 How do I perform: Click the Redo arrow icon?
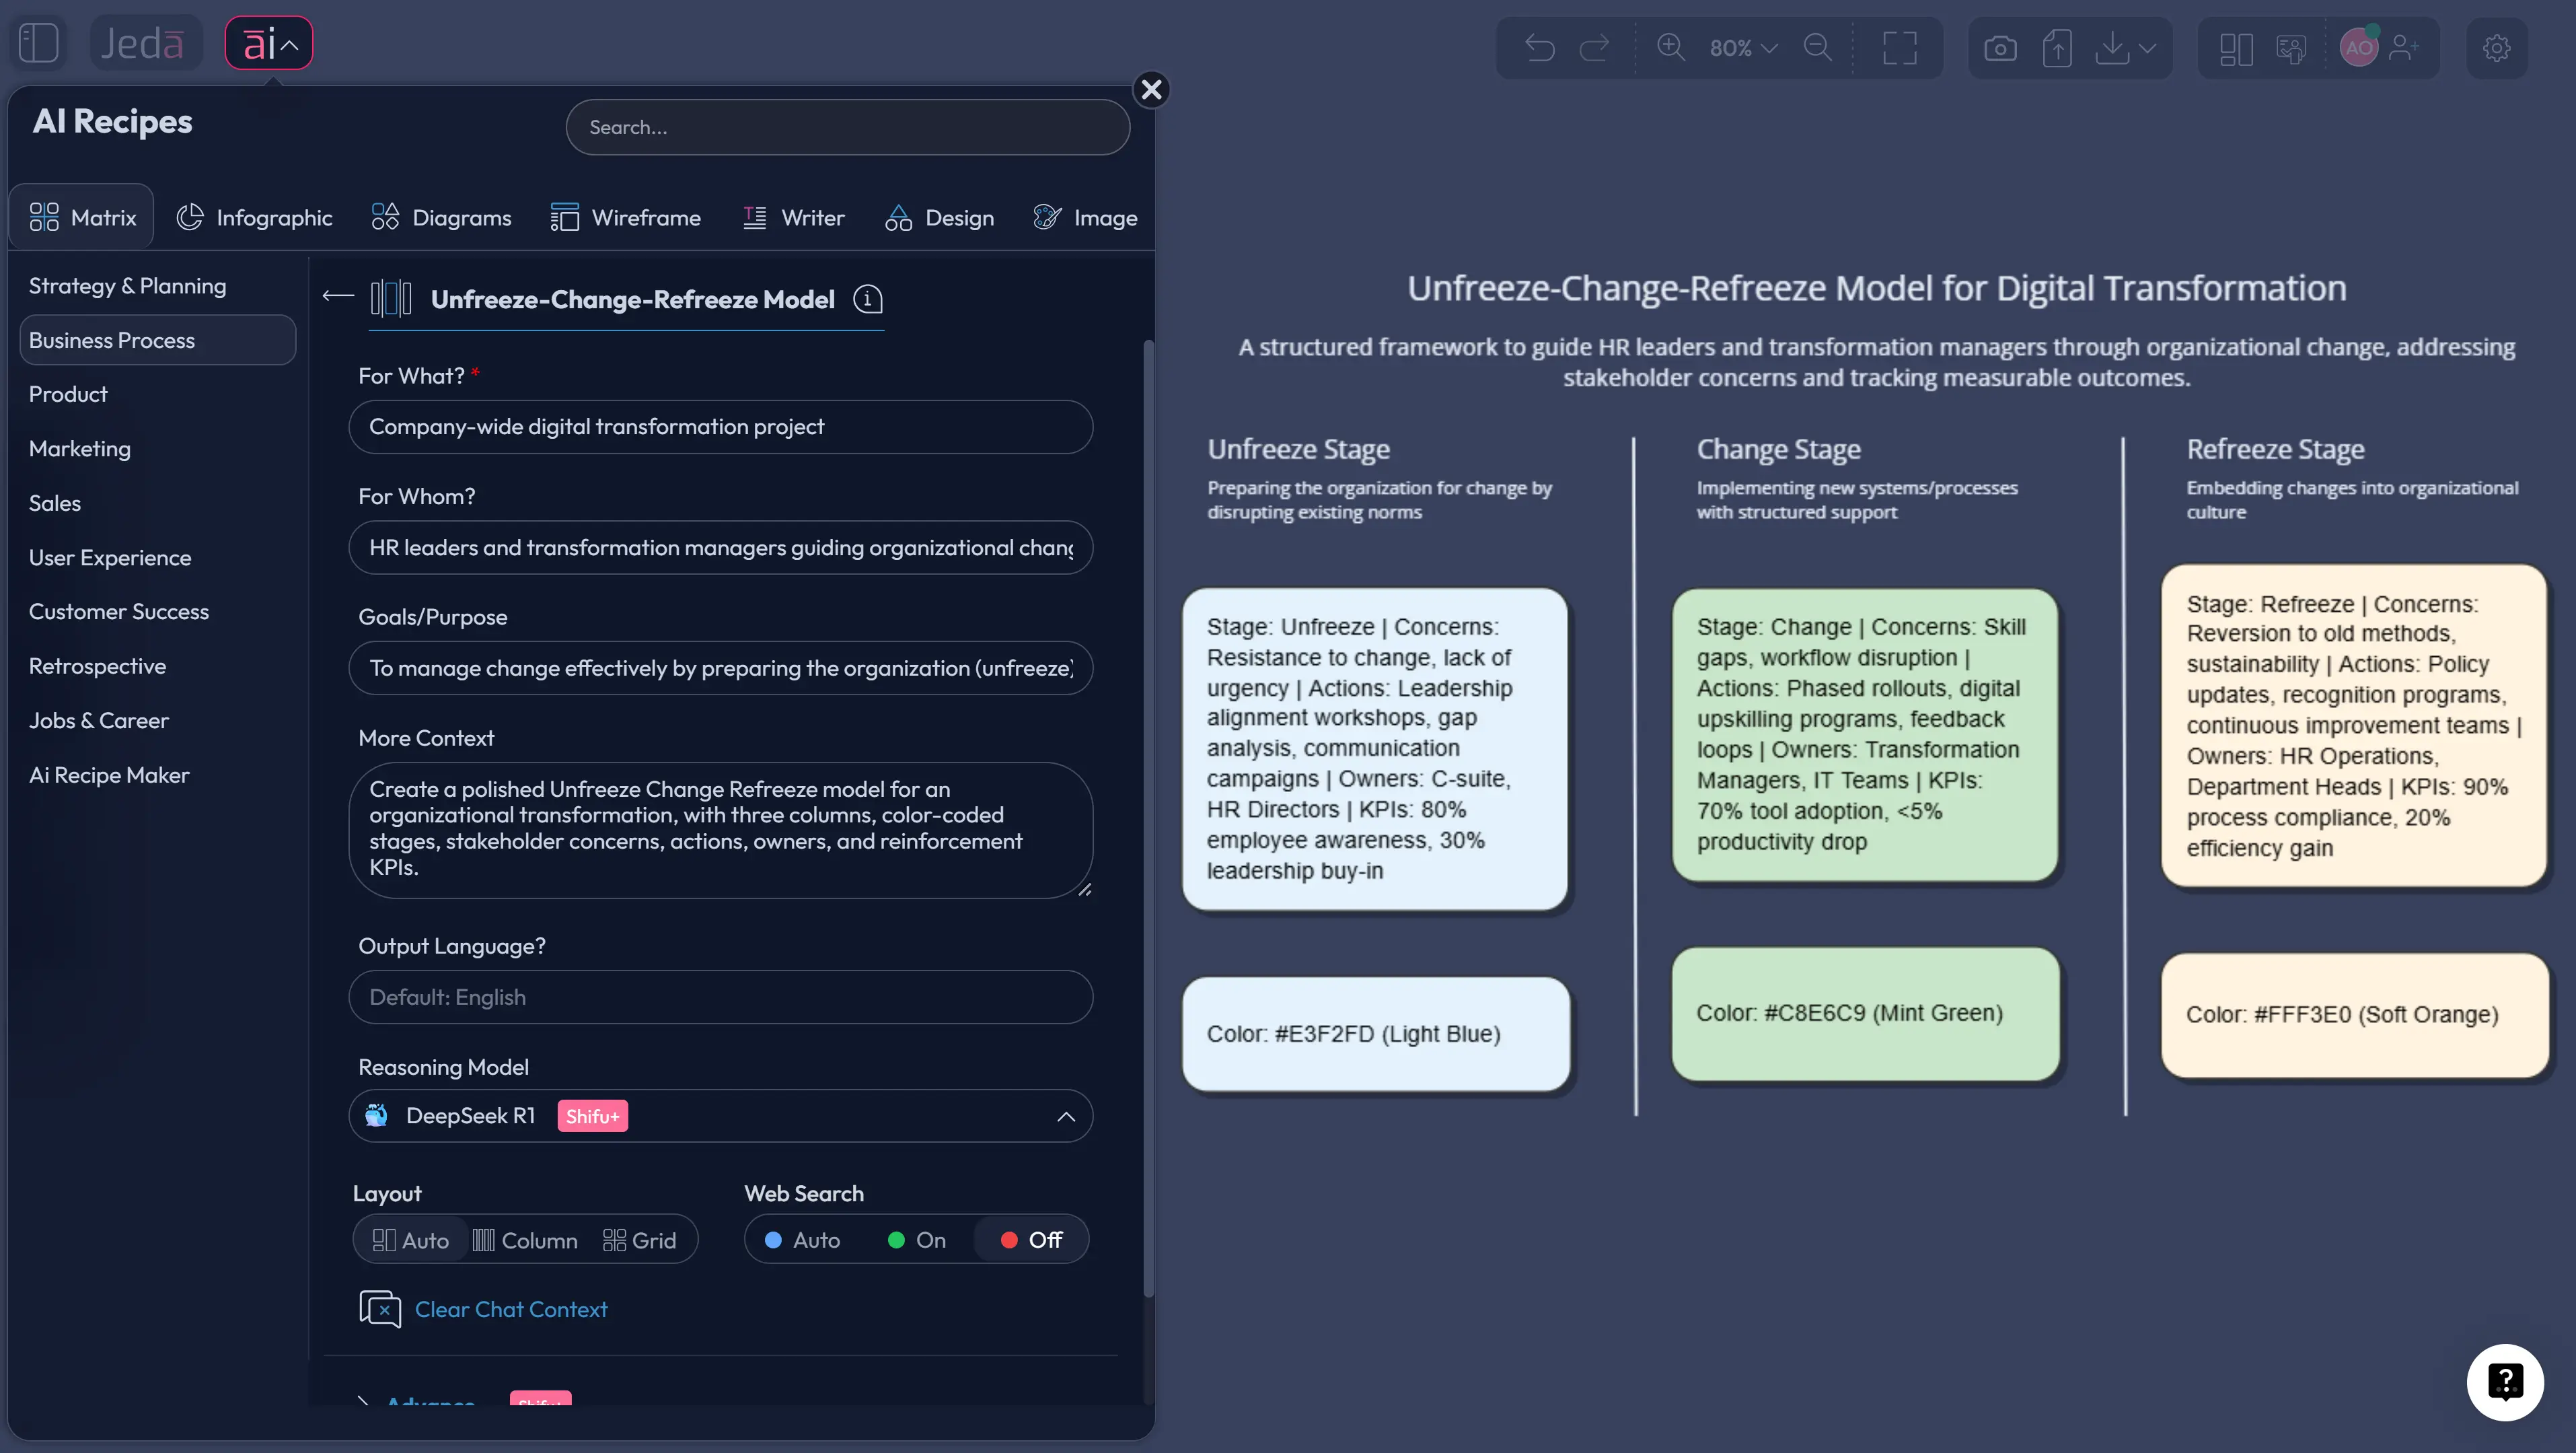click(x=1595, y=48)
